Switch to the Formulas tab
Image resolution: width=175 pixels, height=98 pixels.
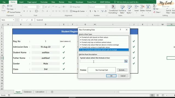click(44, 2)
